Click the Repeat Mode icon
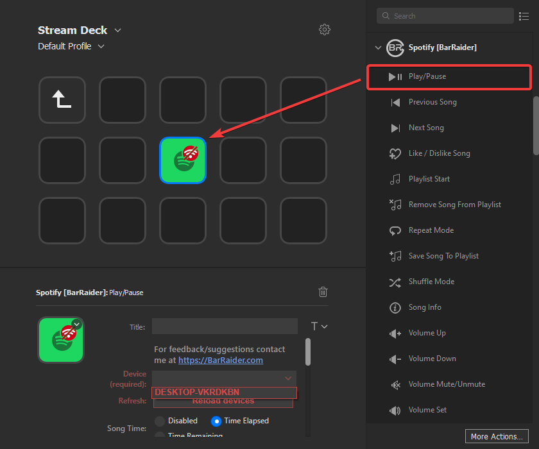Viewport: 539px width, 449px height. point(395,230)
